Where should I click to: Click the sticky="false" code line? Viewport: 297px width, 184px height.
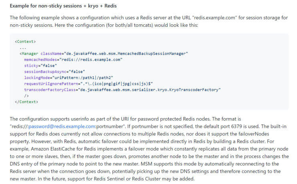[40, 66]
